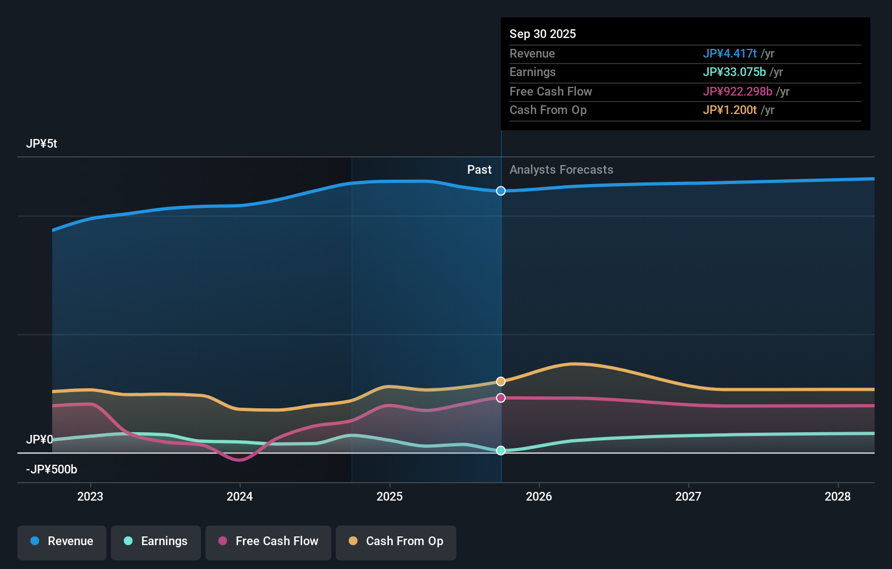Click the teal Earnings legend dot icon
This screenshot has width=892, height=569.
coord(127,541)
